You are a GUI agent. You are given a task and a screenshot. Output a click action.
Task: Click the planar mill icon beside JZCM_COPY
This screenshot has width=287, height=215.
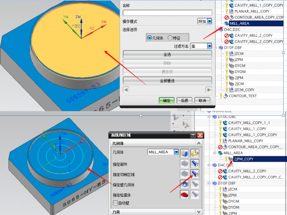pyautogui.click(x=232, y=90)
